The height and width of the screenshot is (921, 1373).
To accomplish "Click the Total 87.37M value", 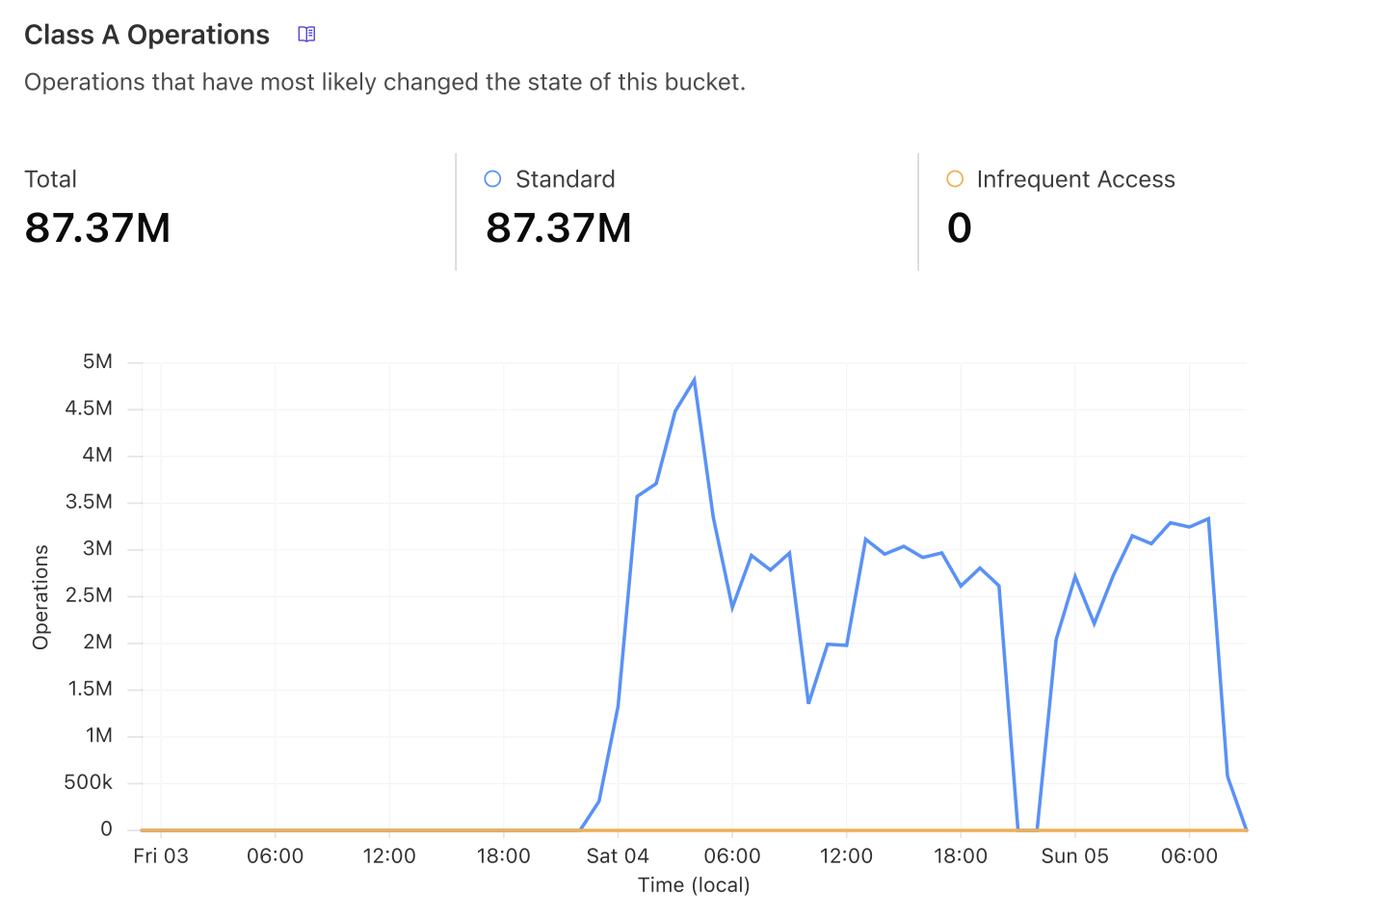I will (x=97, y=228).
